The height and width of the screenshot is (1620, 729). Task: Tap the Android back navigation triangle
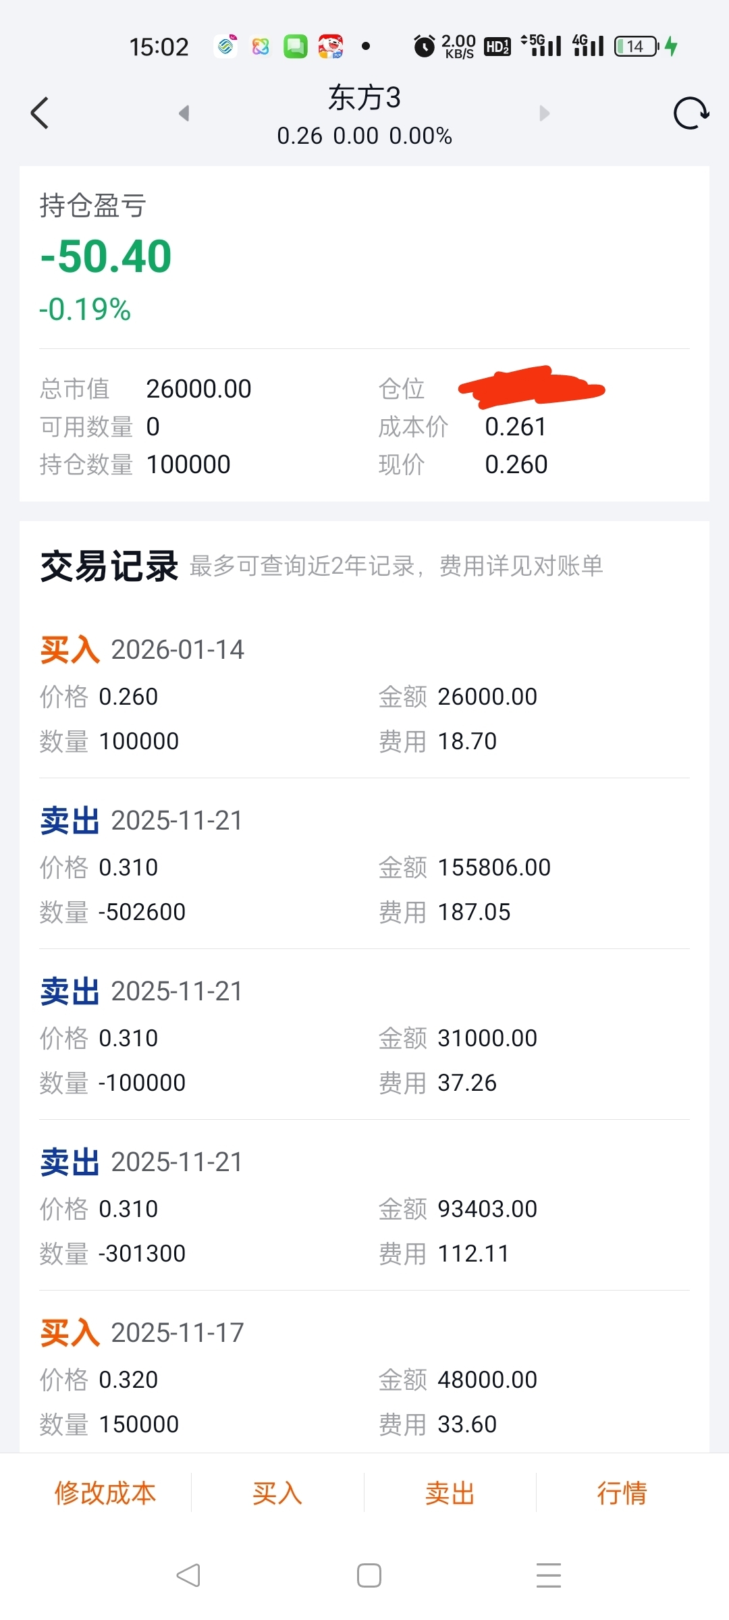tap(188, 1575)
